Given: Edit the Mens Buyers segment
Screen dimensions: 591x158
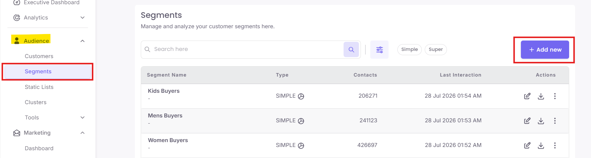Looking at the screenshot, I should coord(527,121).
